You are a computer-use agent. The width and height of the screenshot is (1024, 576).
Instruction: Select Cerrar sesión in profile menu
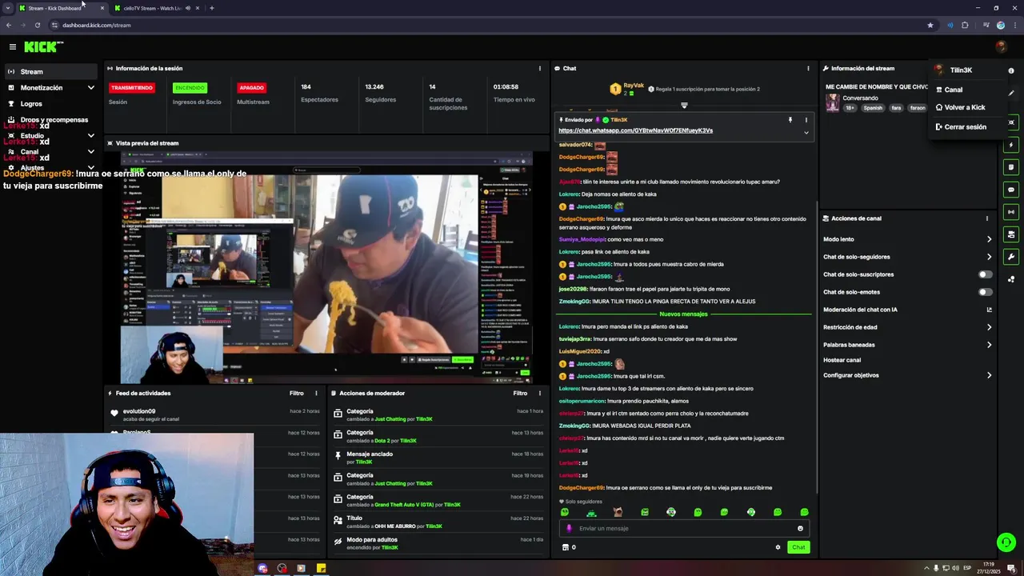click(x=965, y=126)
